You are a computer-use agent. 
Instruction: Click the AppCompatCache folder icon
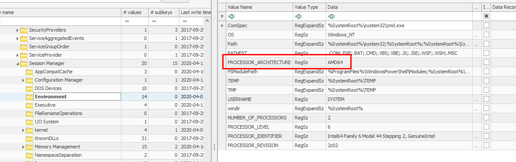pyautogui.click(x=29, y=72)
